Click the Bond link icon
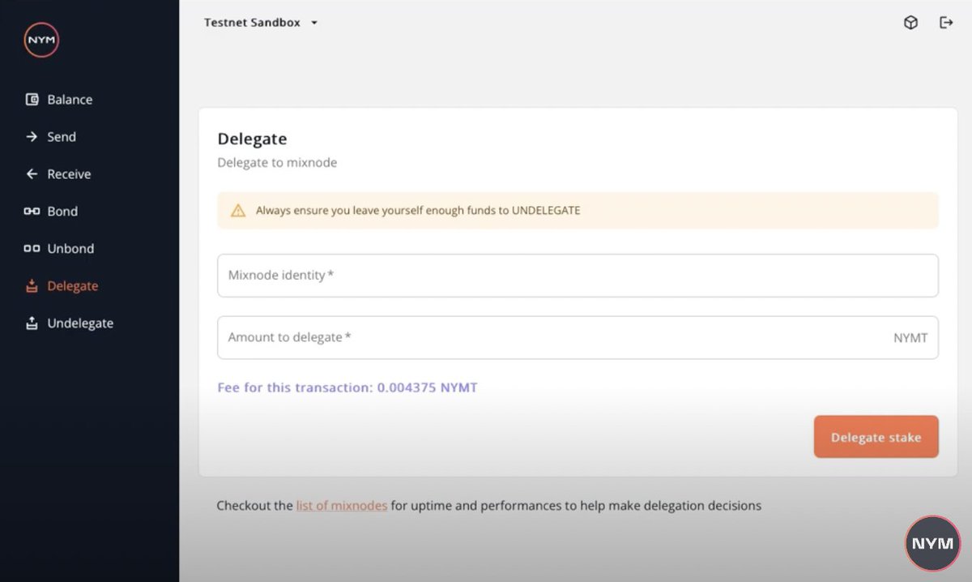This screenshot has width=972, height=582. (32, 212)
